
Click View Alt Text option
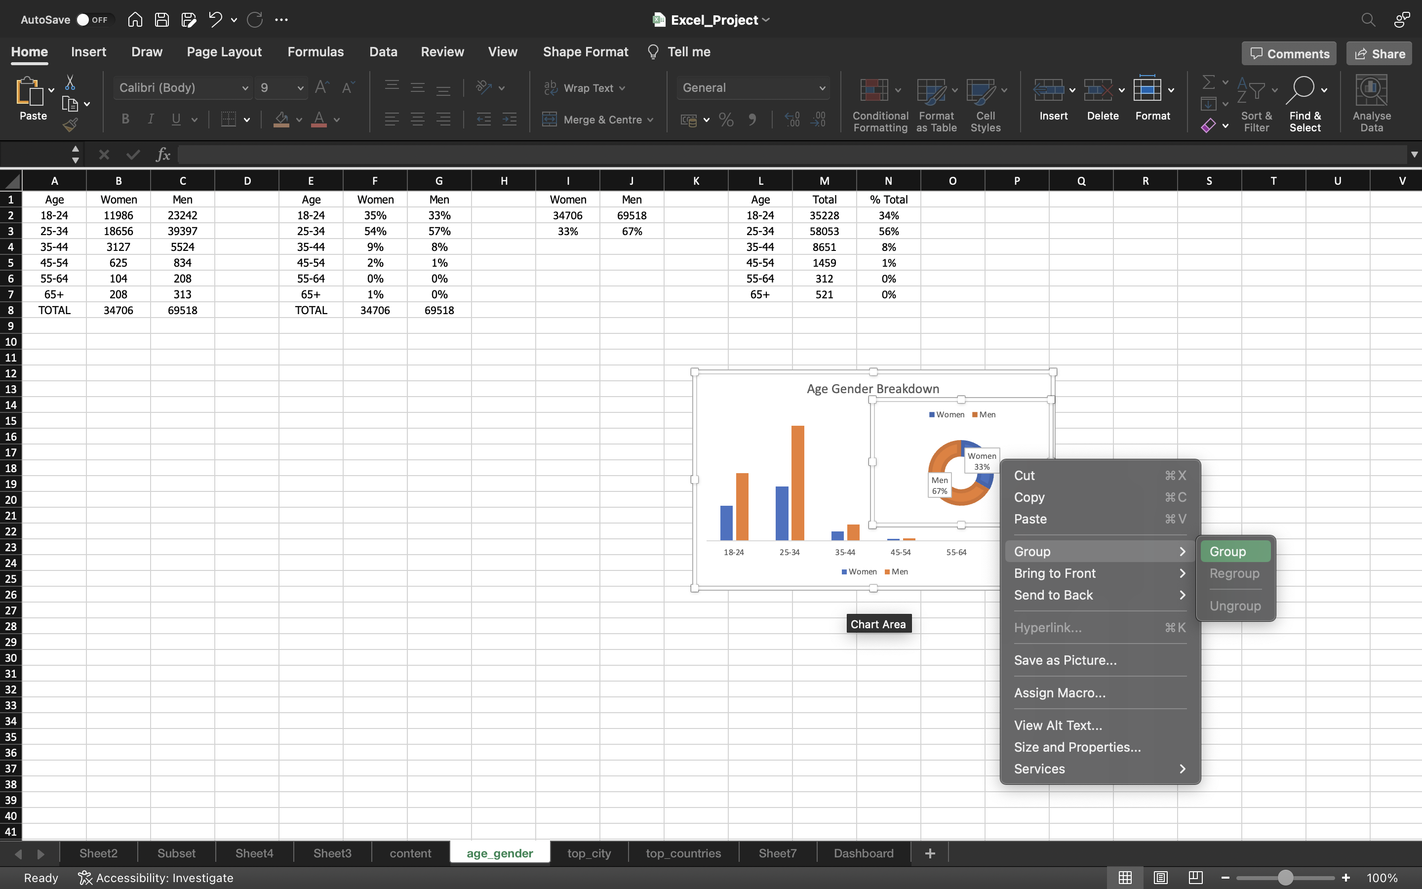coord(1058,725)
